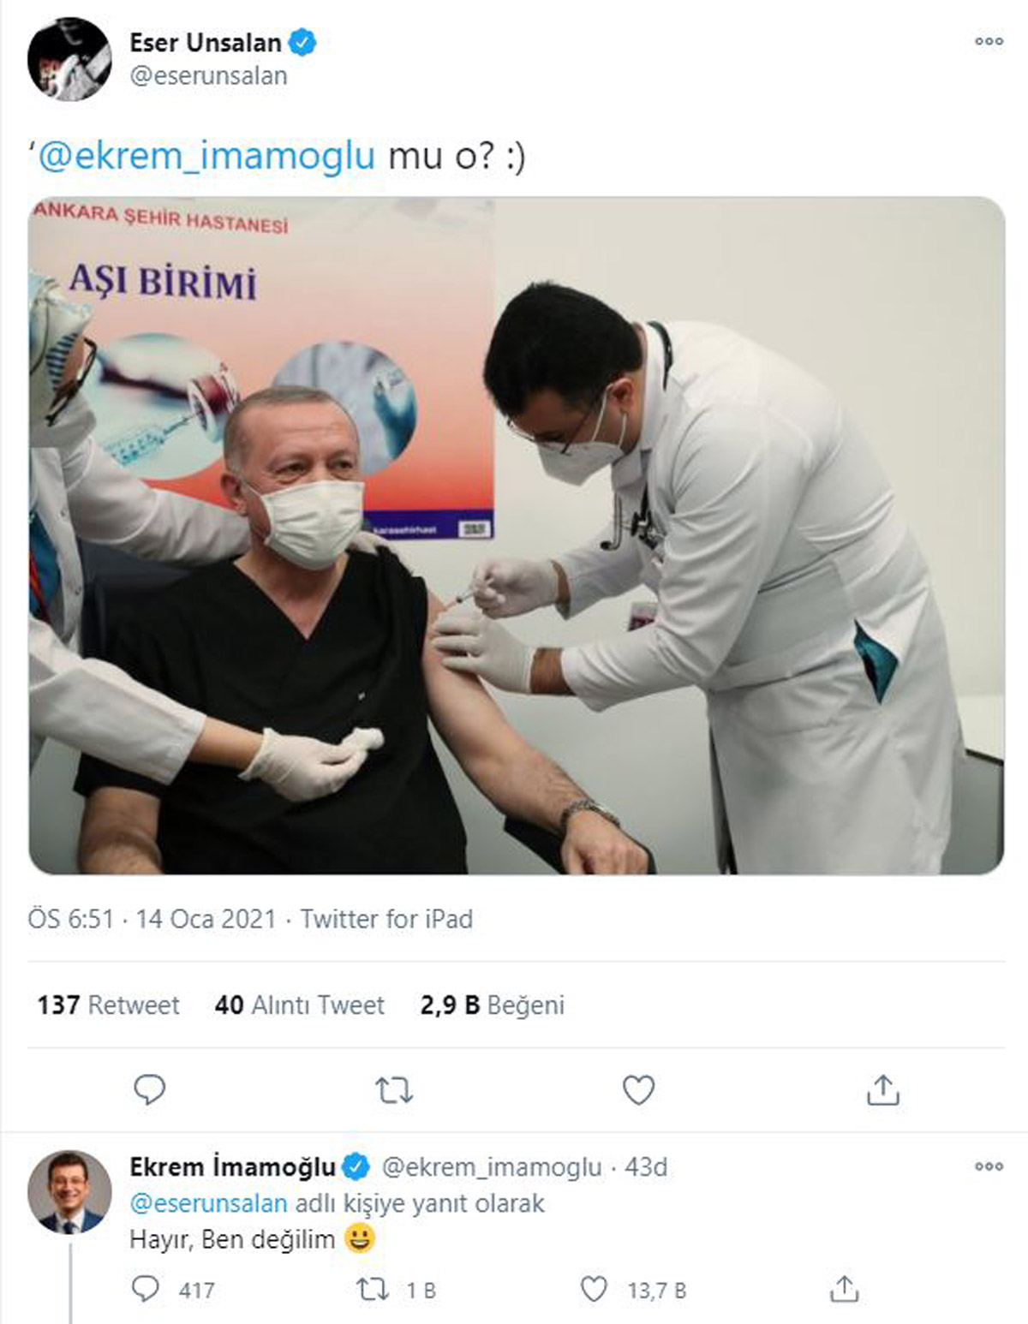Open the tweet timestamp ÖS 6:51 14 Oca 2021

coord(152,919)
